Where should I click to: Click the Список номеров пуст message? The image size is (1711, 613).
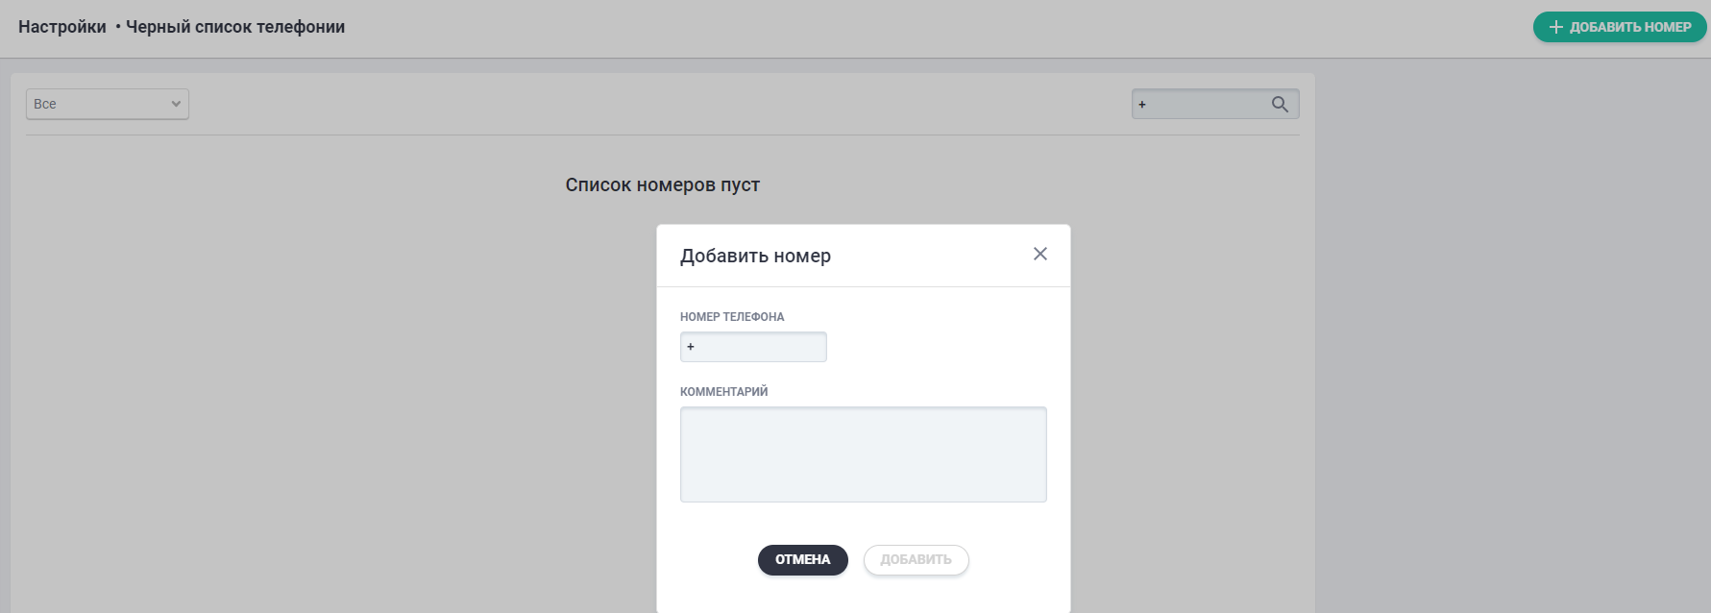click(x=662, y=184)
